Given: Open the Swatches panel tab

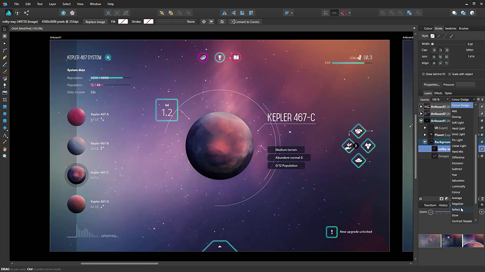Looking at the screenshot, I should (x=450, y=29).
